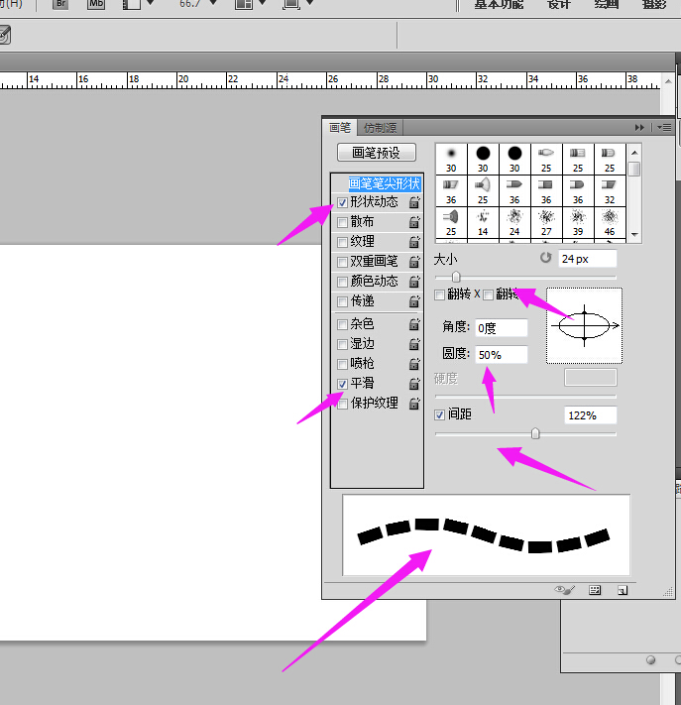Select the soft round 30 brush tip
The width and height of the screenshot is (681, 705).
pyautogui.click(x=451, y=160)
